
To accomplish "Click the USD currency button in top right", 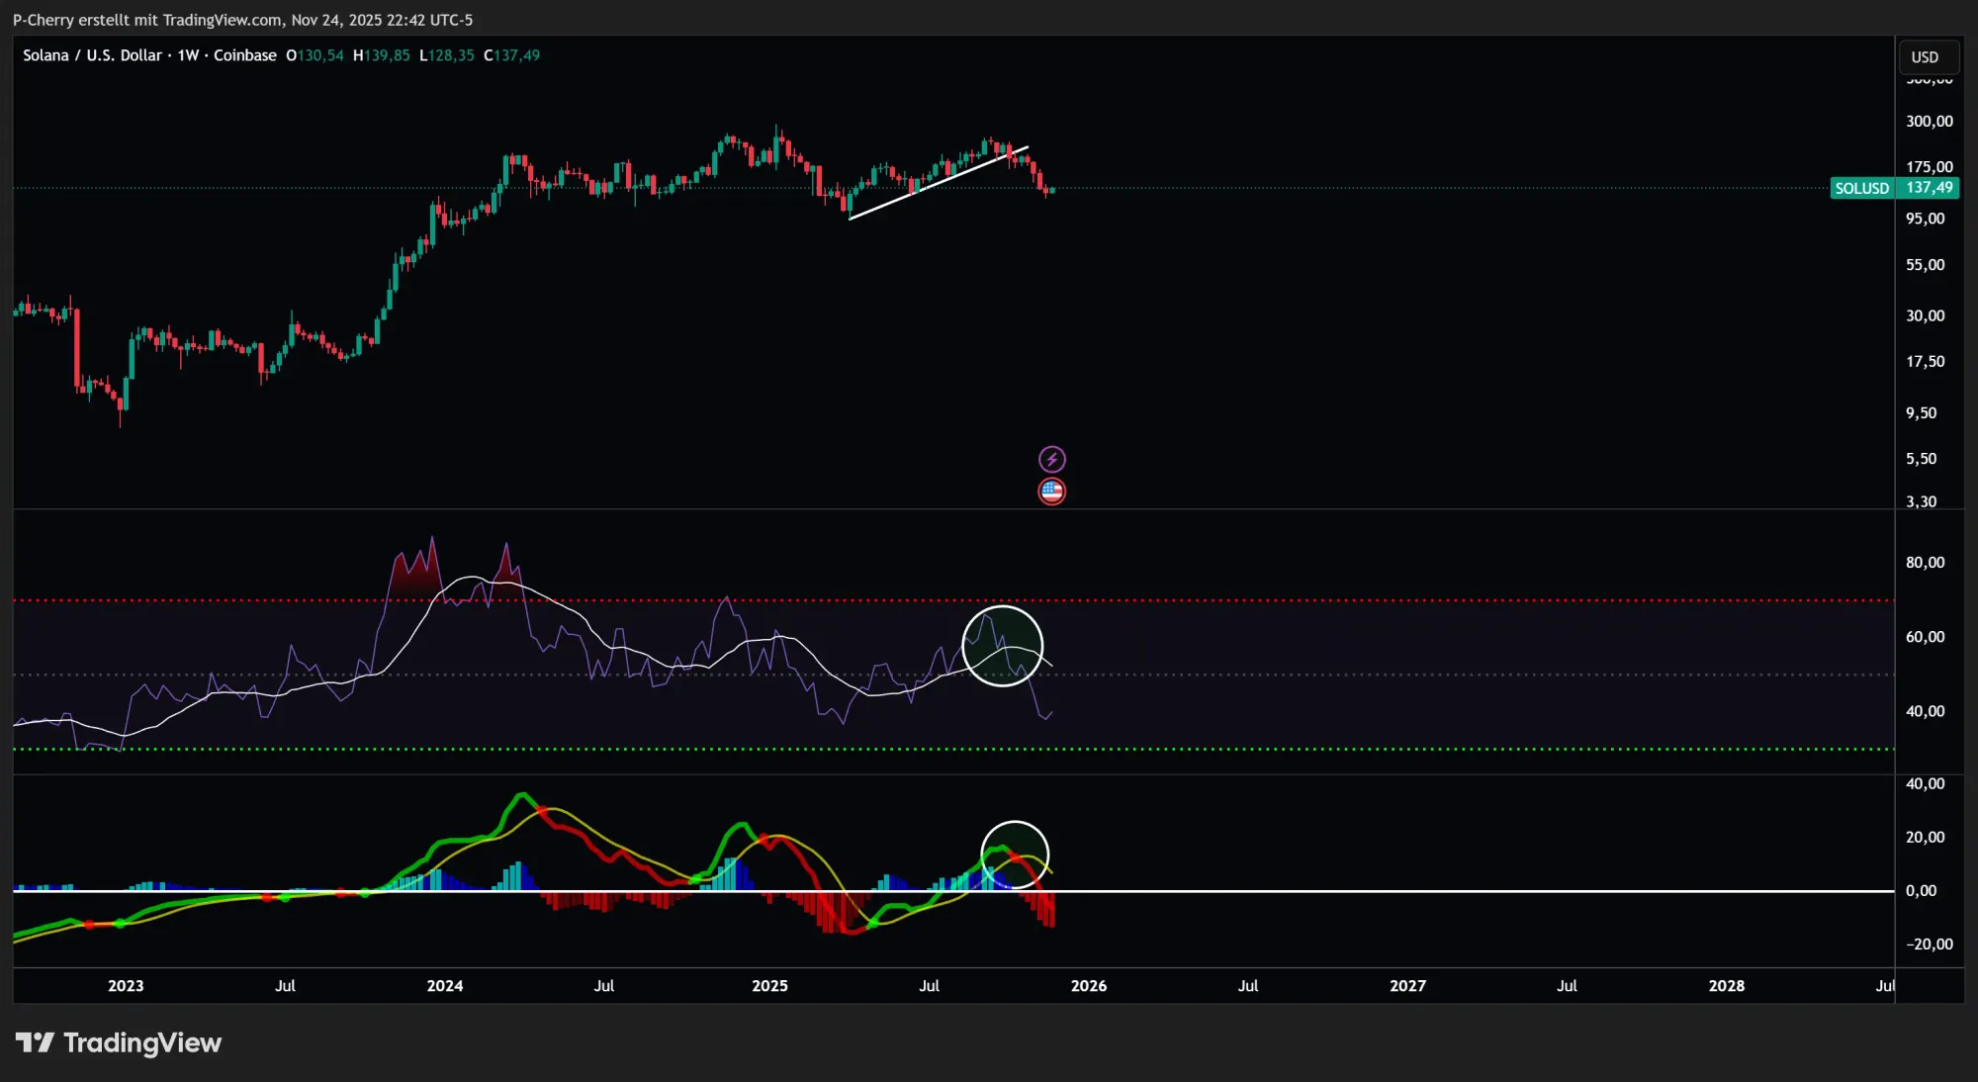I will click(1927, 56).
